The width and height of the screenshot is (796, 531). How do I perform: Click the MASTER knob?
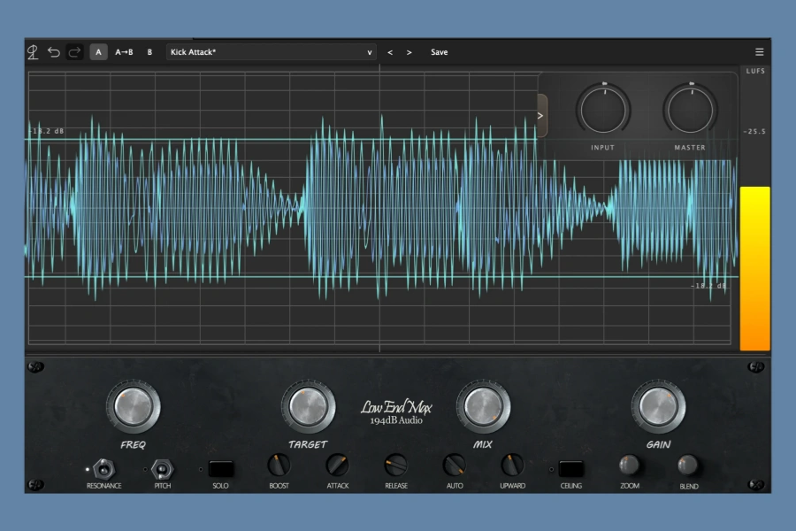click(x=690, y=109)
